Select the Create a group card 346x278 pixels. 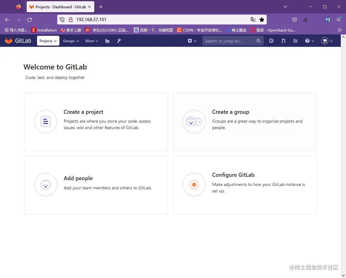click(x=244, y=122)
